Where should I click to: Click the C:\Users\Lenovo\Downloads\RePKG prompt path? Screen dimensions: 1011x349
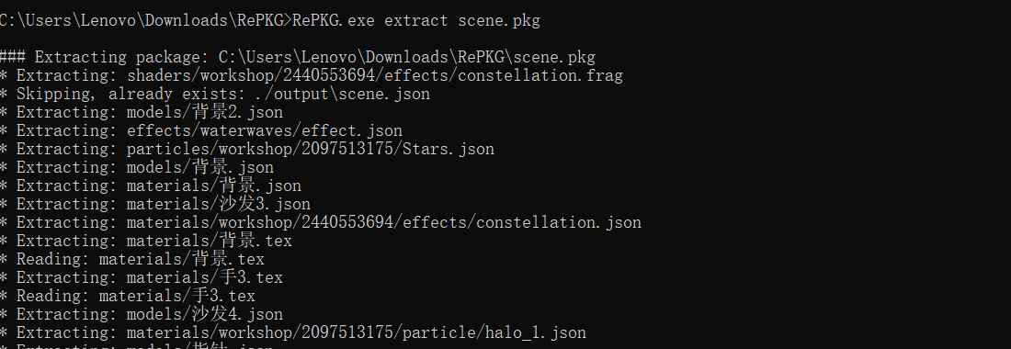click(x=142, y=20)
